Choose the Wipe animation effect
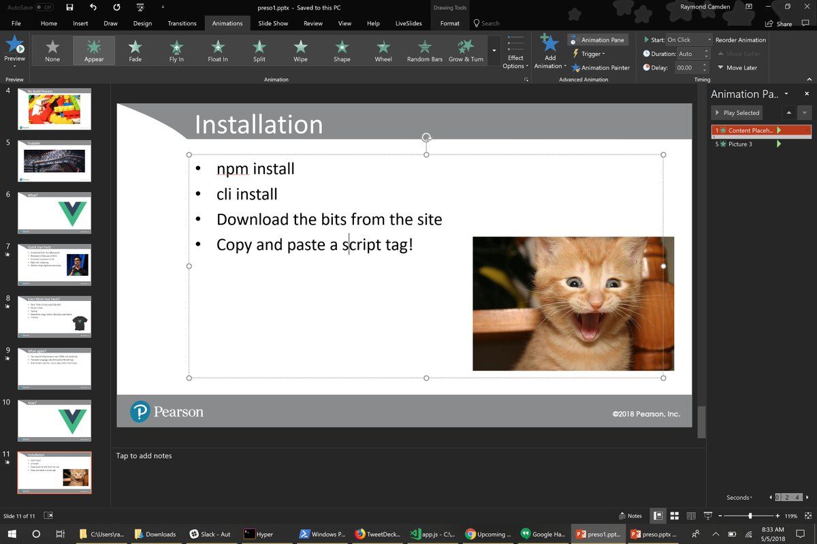 pyautogui.click(x=300, y=50)
